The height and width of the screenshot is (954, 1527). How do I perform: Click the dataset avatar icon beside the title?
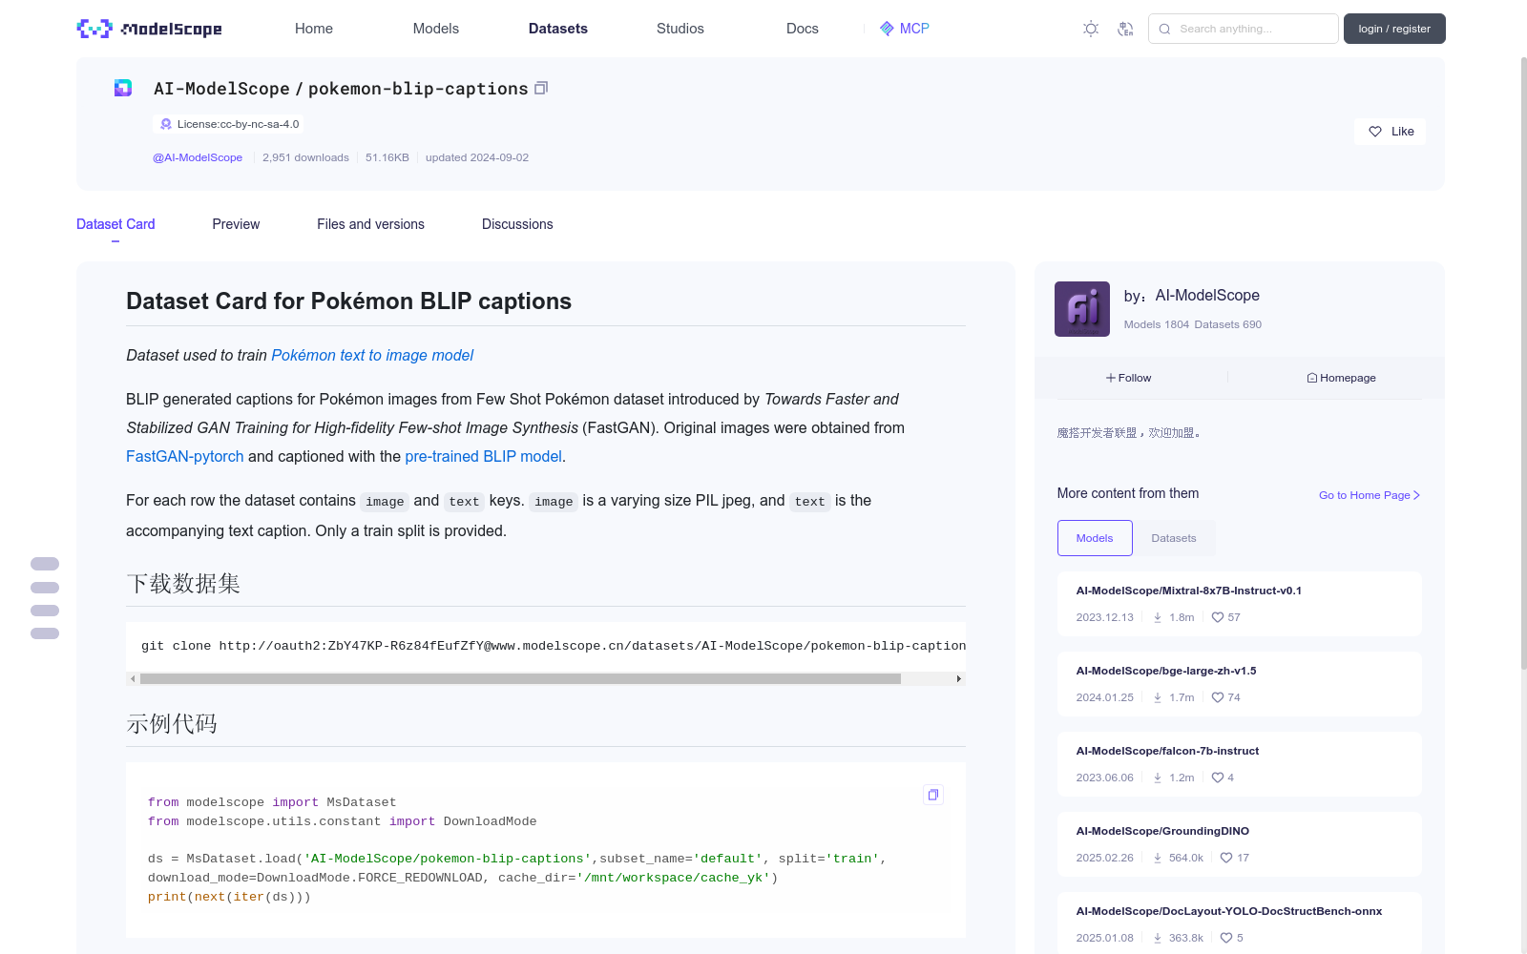(x=123, y=88)
